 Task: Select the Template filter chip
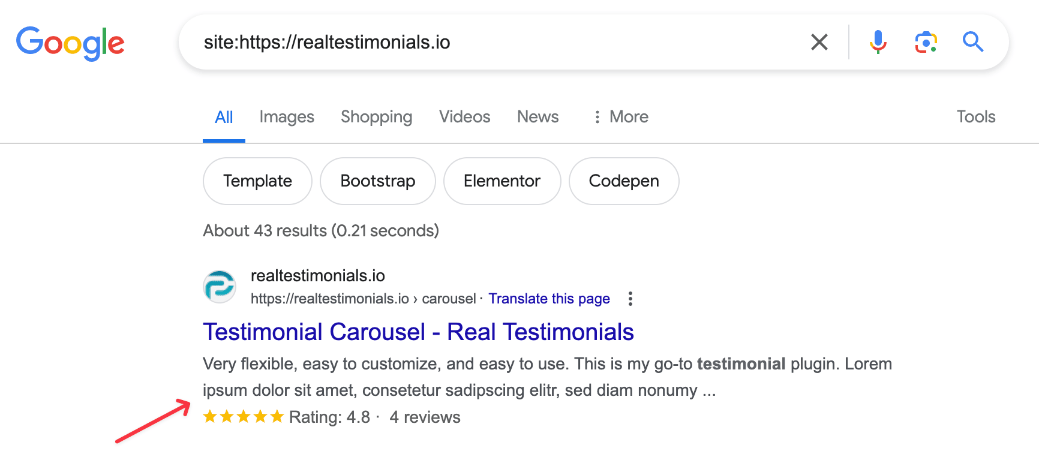[x=257, y=181]
